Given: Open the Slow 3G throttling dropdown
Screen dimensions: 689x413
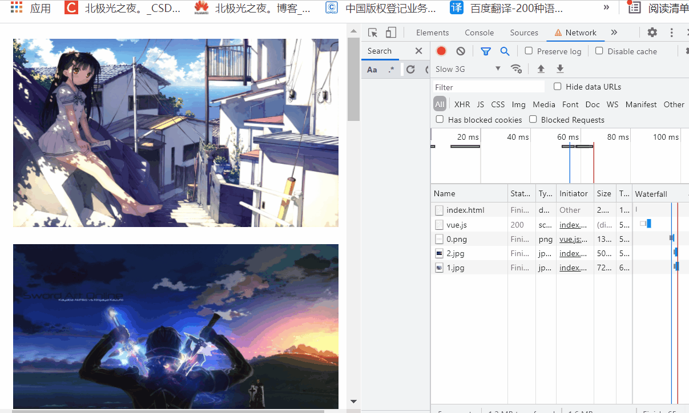Looking at the screenshot, I should point(466,68).
